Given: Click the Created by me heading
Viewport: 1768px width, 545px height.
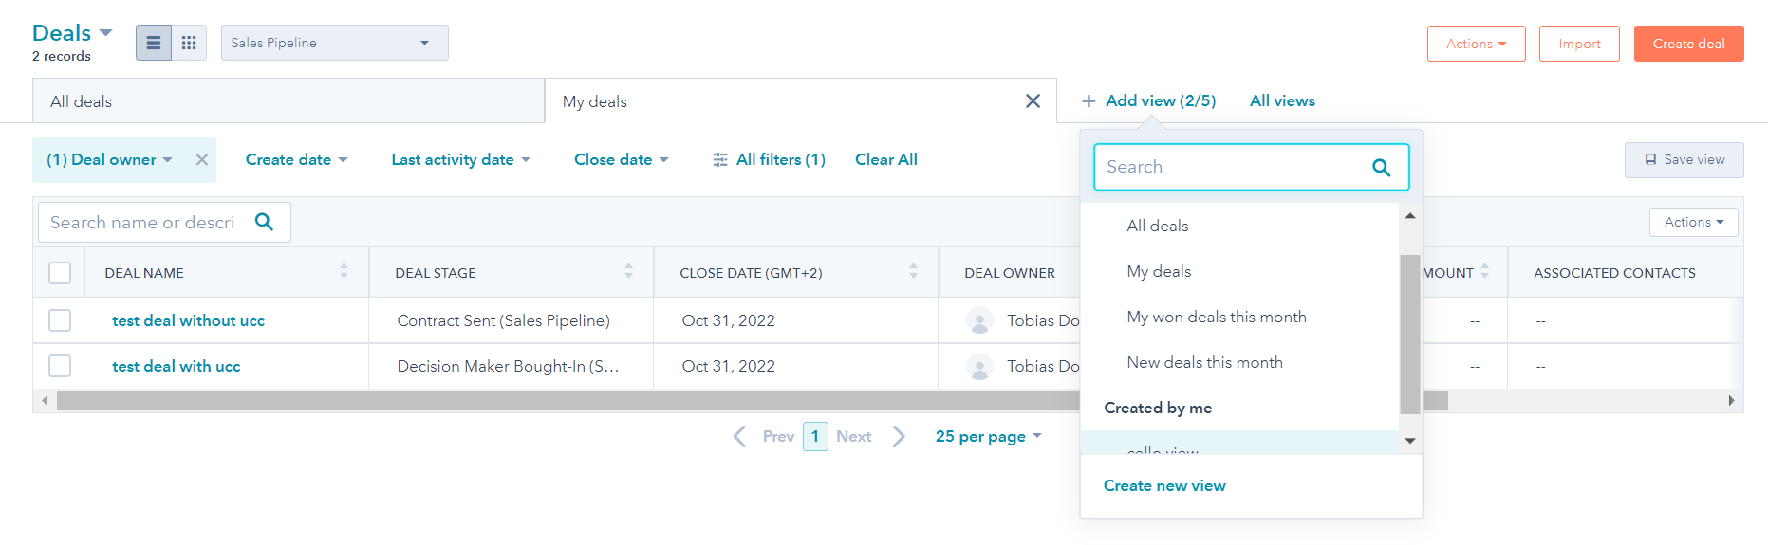Looking at the screenshot, I should 1158,408.
